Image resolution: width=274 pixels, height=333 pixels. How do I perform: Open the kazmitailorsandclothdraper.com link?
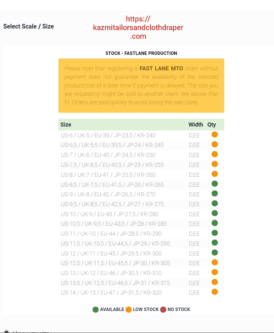138,28
